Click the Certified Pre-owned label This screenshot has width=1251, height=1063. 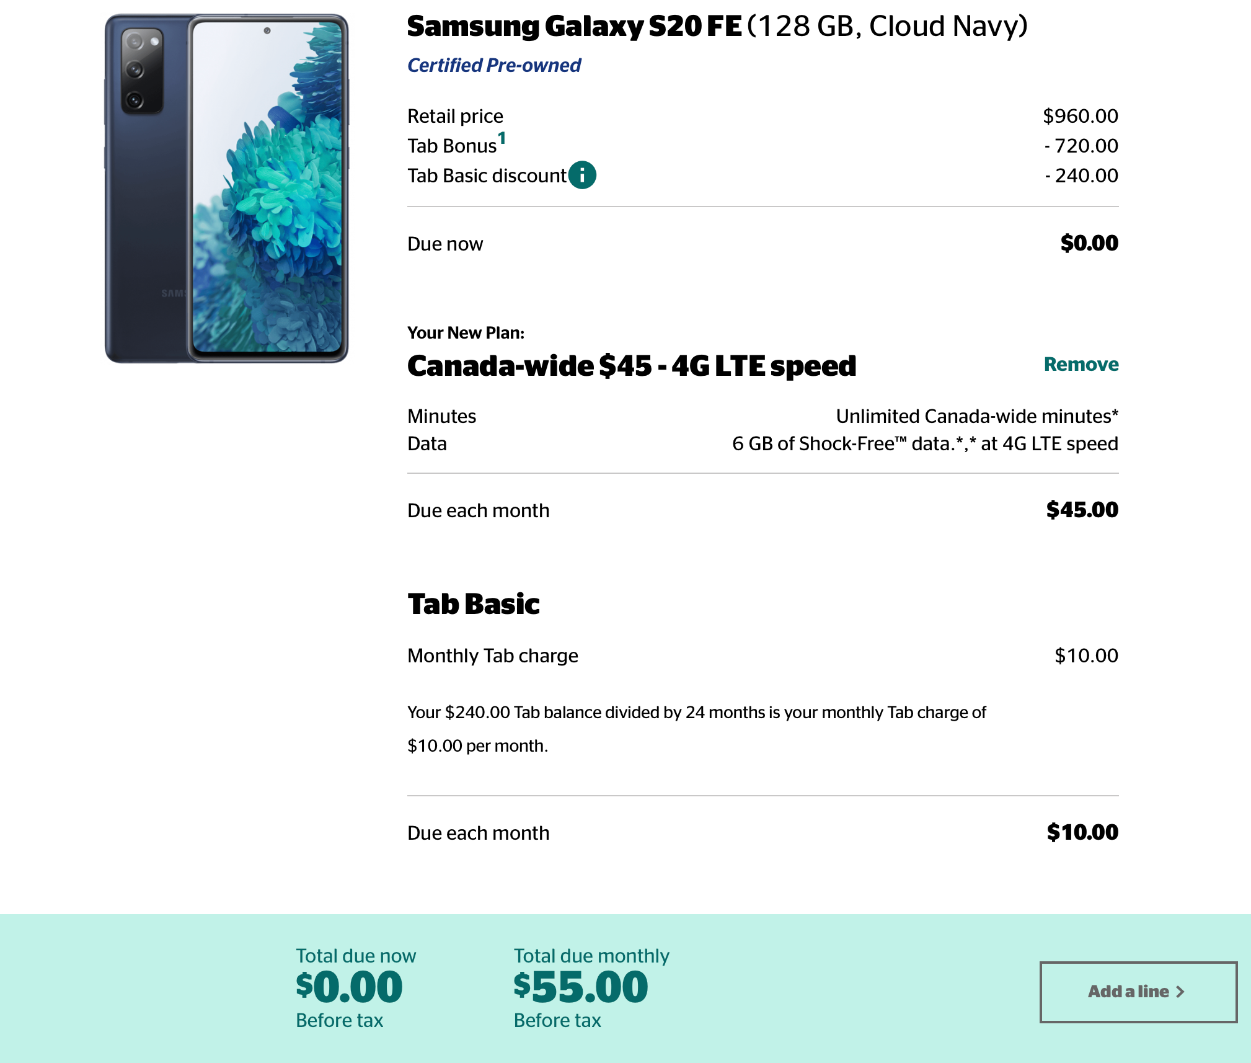(x=494, y=65)
